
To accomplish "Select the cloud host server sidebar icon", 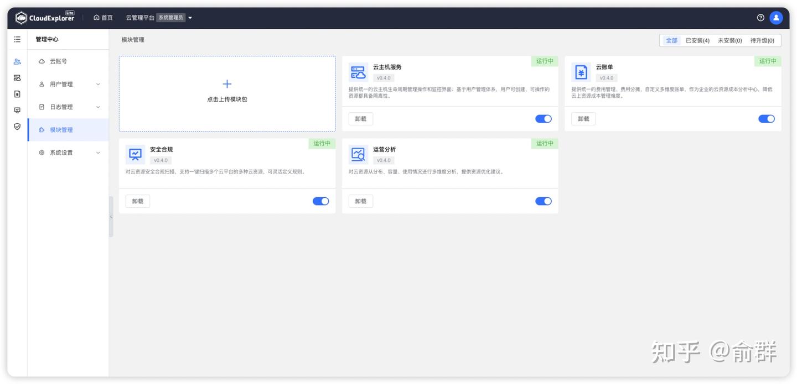I will [17, 78].
